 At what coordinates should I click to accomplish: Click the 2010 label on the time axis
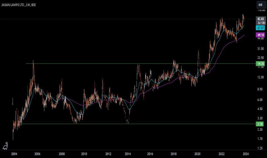click(x=84, y=154)
